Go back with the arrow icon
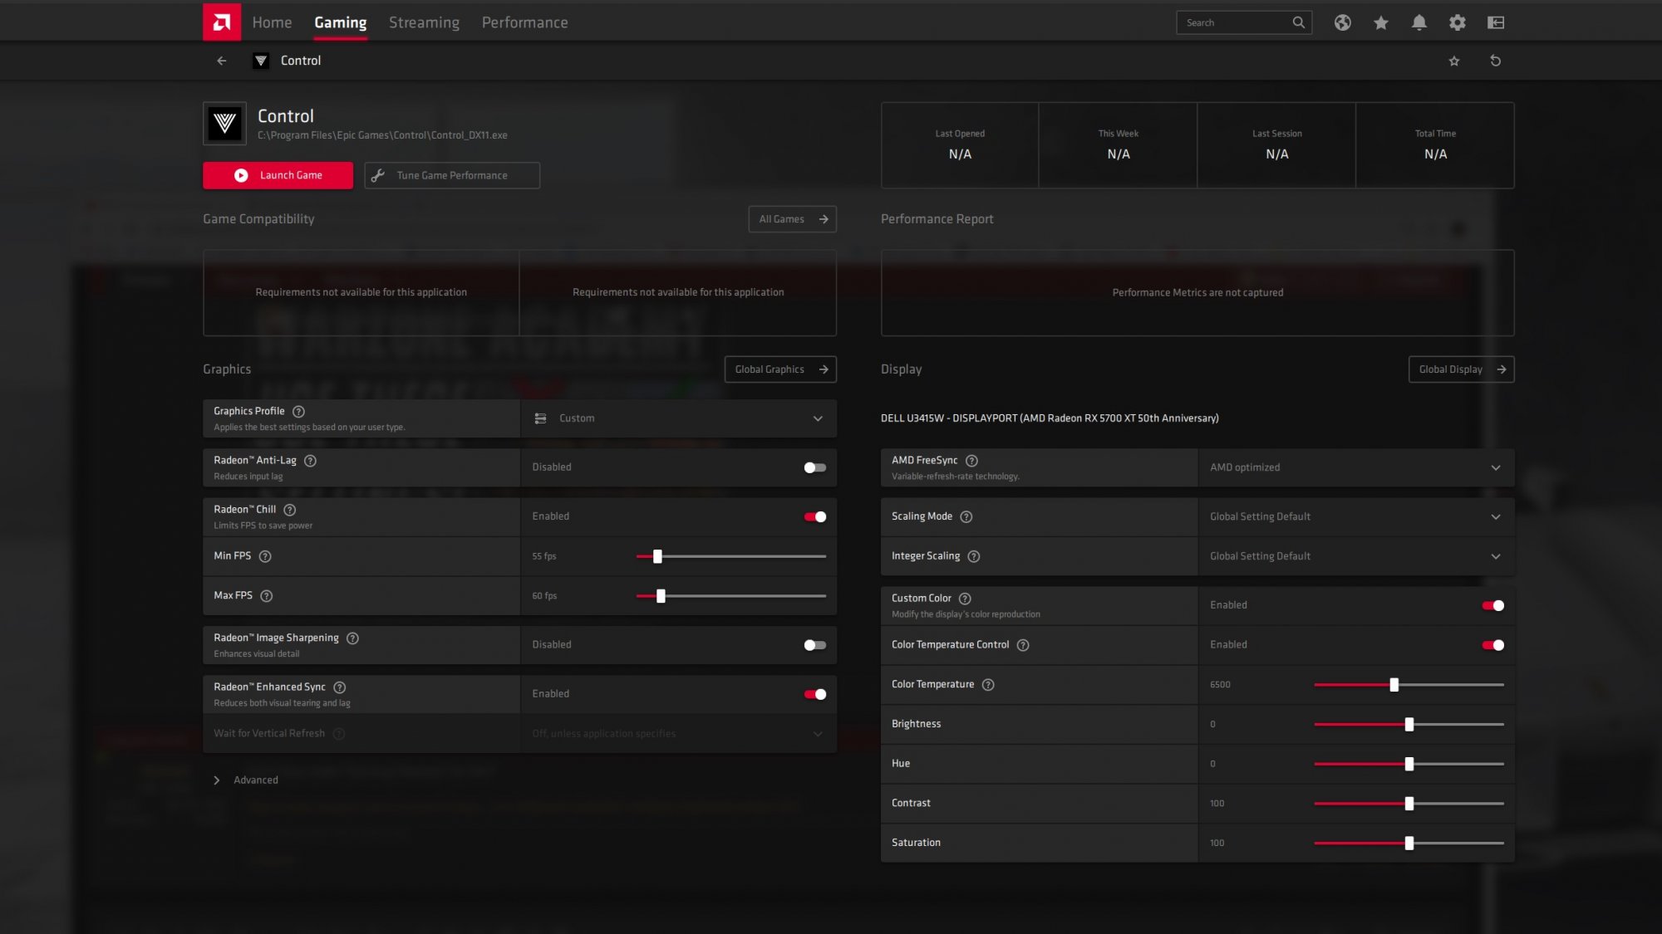 coord(221,61)
